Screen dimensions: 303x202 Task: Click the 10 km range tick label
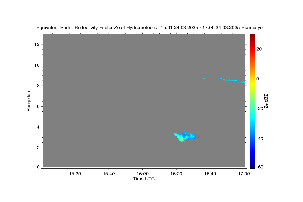pos(38,65)
